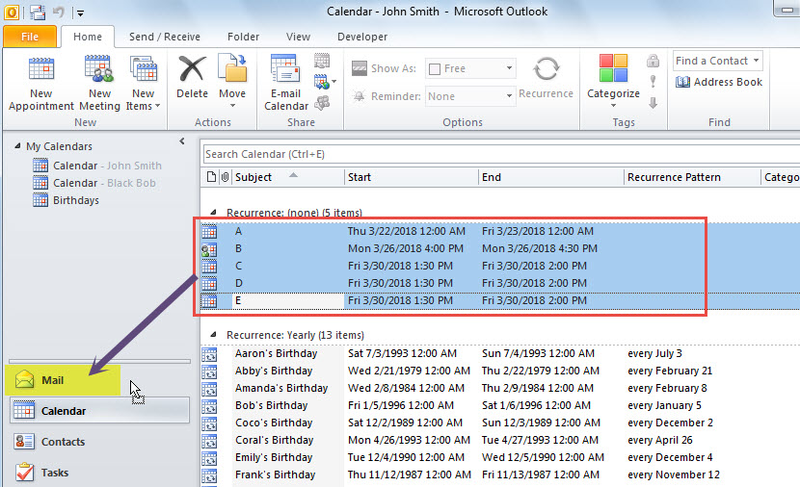Screen dimensions: 800x487
Task: Click the Calendar Permissions icon in Share
Action: pos(321,103)
